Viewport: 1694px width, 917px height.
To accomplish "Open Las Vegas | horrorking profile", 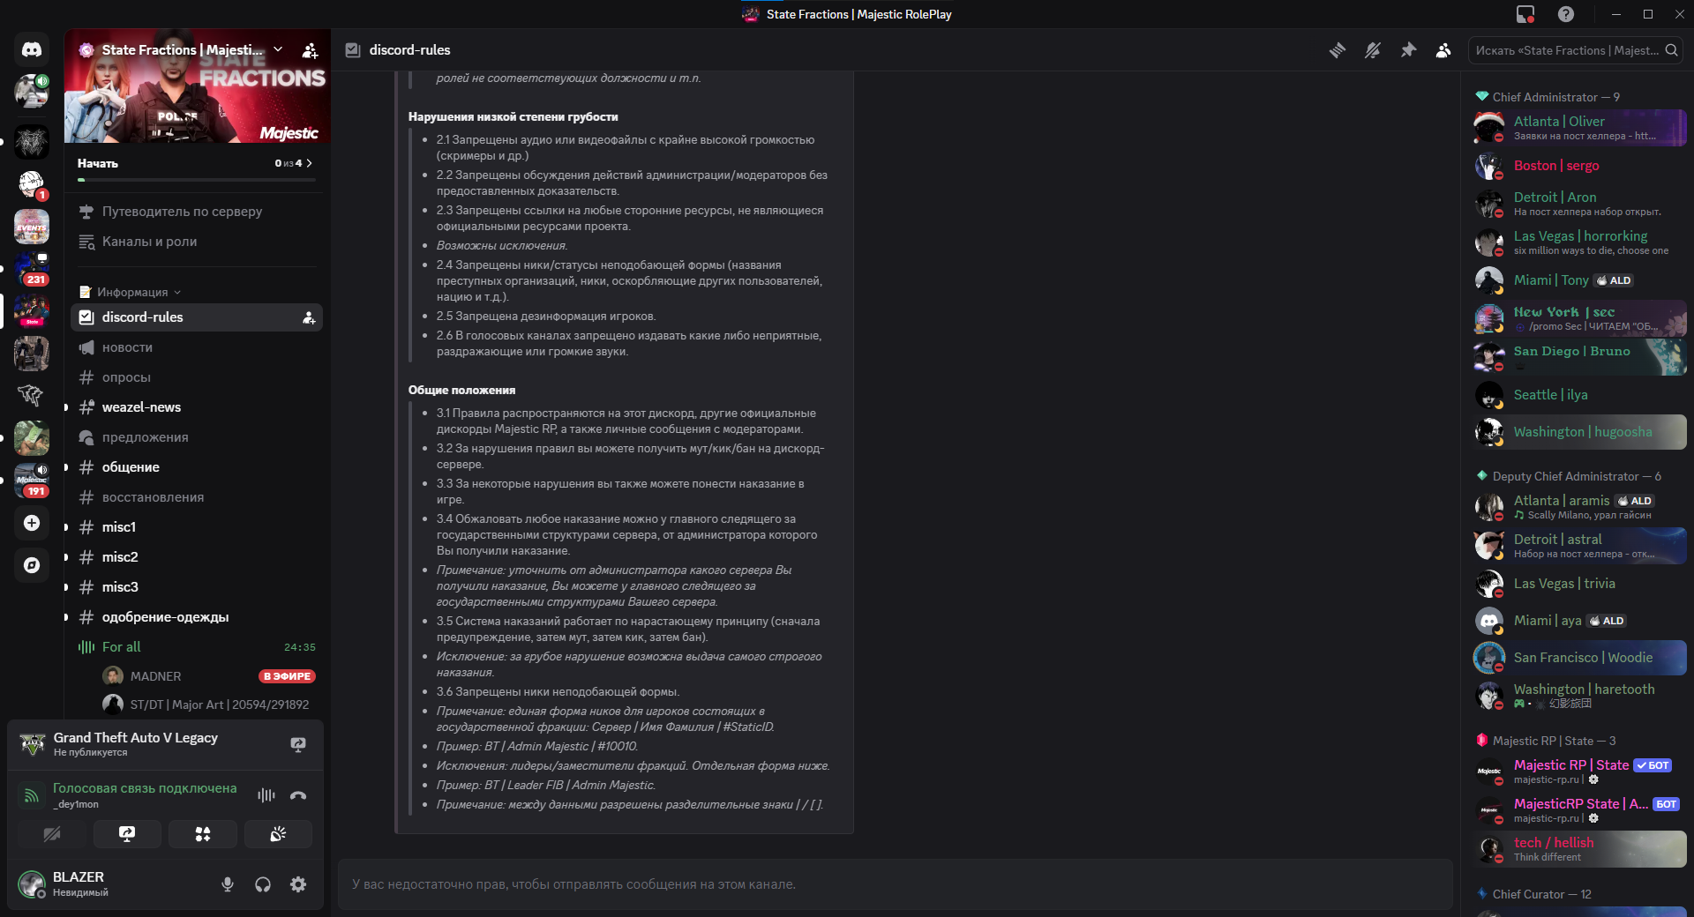I will pos(1579,242).
